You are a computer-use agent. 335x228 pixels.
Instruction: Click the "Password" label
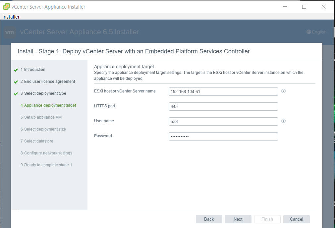pos(103,136)
